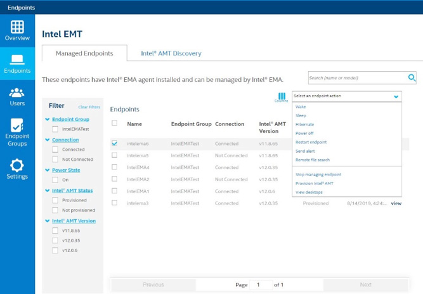423x294 pixels.
Task: Collapse the Intel AMT Status filter chevron
Action: pyautogui.click(x=48, y=191)
